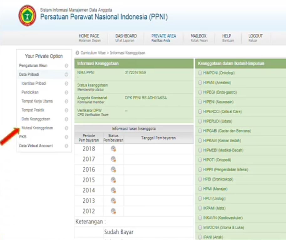286x240 pixels.
Task: Click LOGOUT to sign out
Action: 255,38
